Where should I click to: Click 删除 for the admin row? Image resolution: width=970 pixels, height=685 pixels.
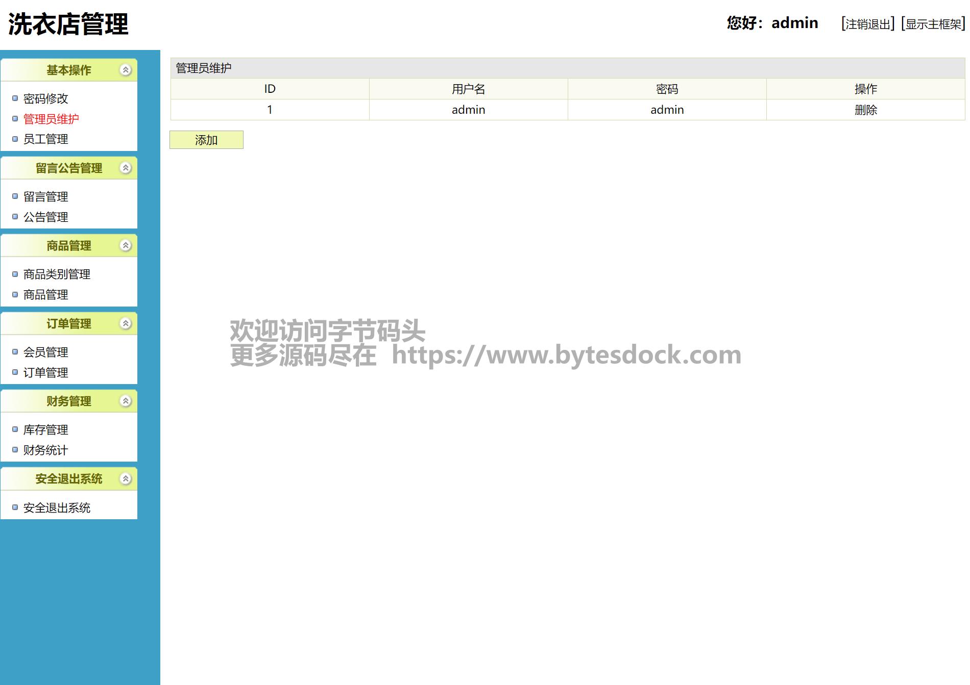tap(865, 110)
